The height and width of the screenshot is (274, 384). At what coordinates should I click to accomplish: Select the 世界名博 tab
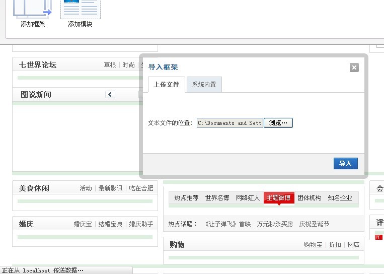[217, 198]
